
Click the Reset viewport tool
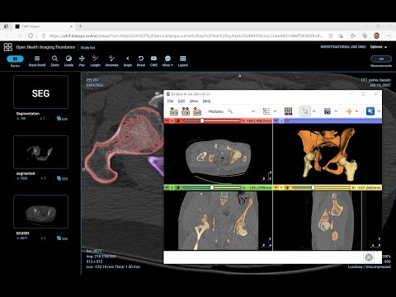coord(141,61)
